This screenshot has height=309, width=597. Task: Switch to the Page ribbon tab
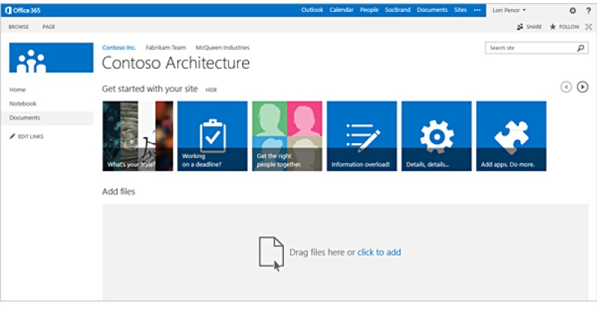click(x=49, y=27)
